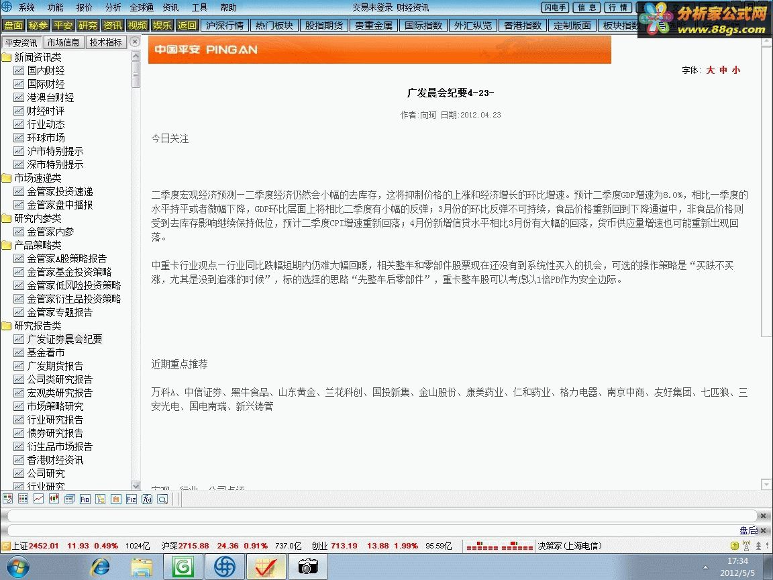
Task: Open the candlestick K-line chart icon
Action: coord(54,499)
